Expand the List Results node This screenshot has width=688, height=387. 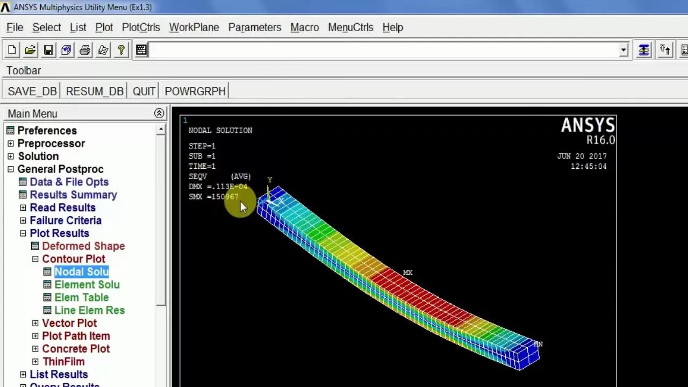click(23, 375)
